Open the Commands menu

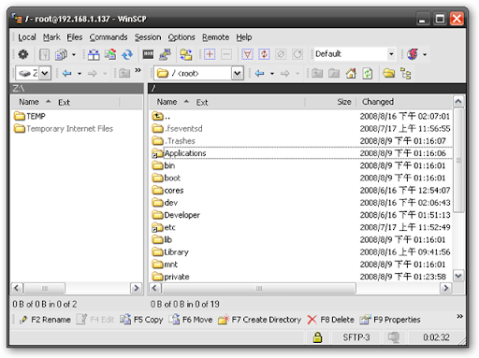click(x=109, y=37)
